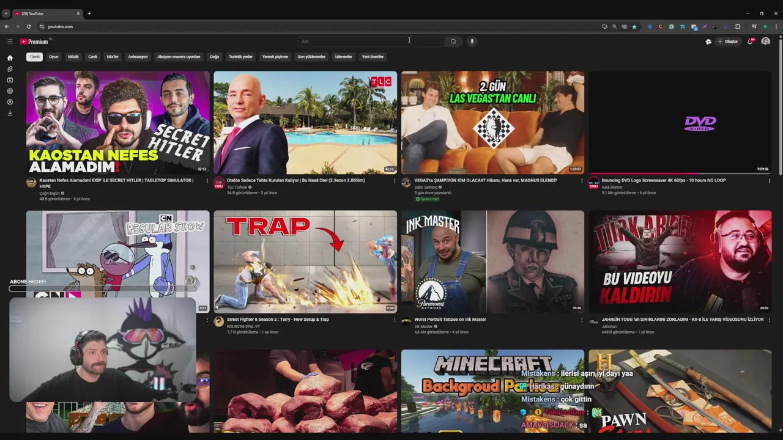This screenshot has width=783, height=440.
Task: Open options for Worst Portrait Tattoos video
Action: [582, 320]
